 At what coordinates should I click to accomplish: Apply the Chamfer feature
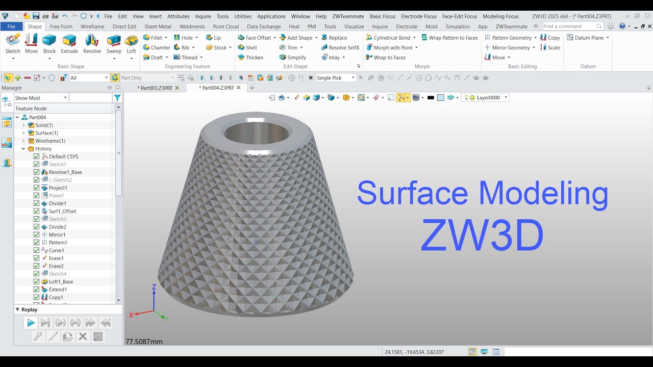coord(157,47)
